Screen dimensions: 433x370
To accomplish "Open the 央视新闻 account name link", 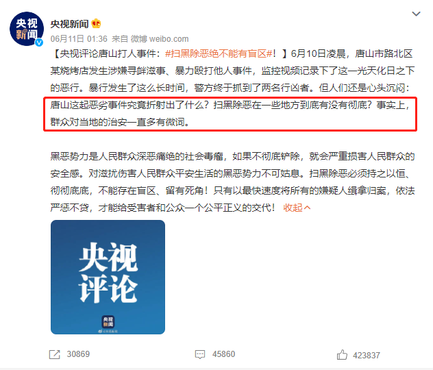I will point(69,24).
